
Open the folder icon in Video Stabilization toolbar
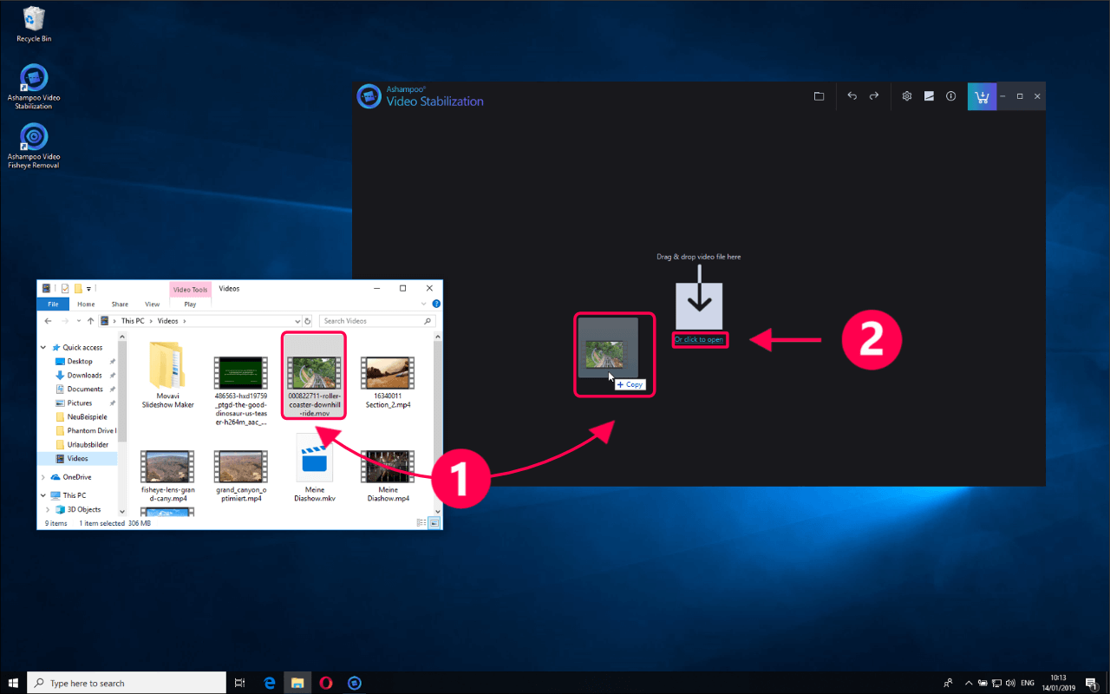coord(819,96)
